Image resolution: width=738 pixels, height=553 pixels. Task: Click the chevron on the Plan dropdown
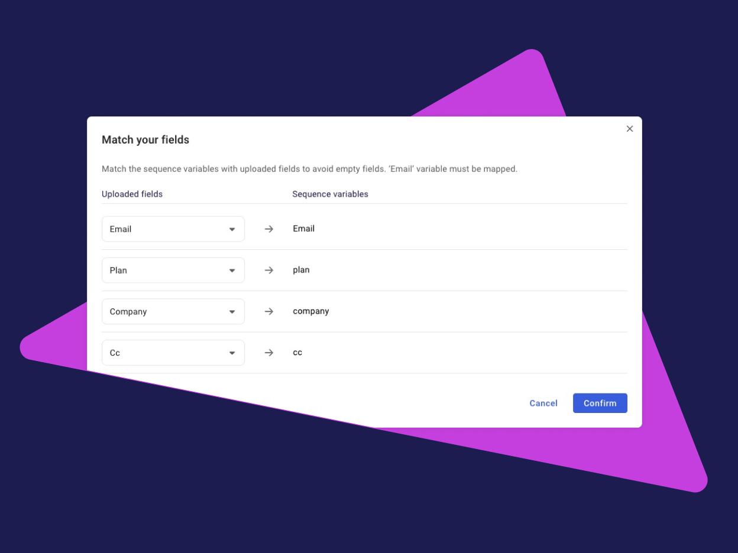pyautogui.click(x=232, y=270)
